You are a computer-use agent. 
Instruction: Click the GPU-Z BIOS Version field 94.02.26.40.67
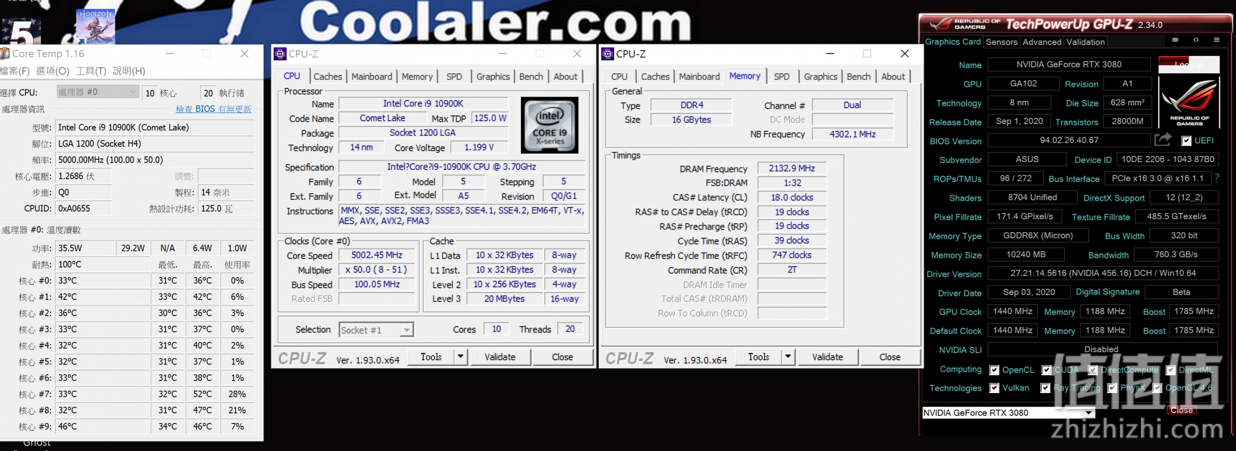click(1069, 140)
